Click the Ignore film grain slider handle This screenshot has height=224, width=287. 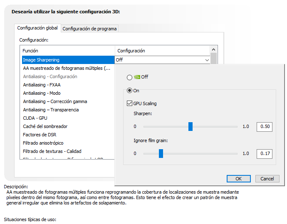pos(161,153)
